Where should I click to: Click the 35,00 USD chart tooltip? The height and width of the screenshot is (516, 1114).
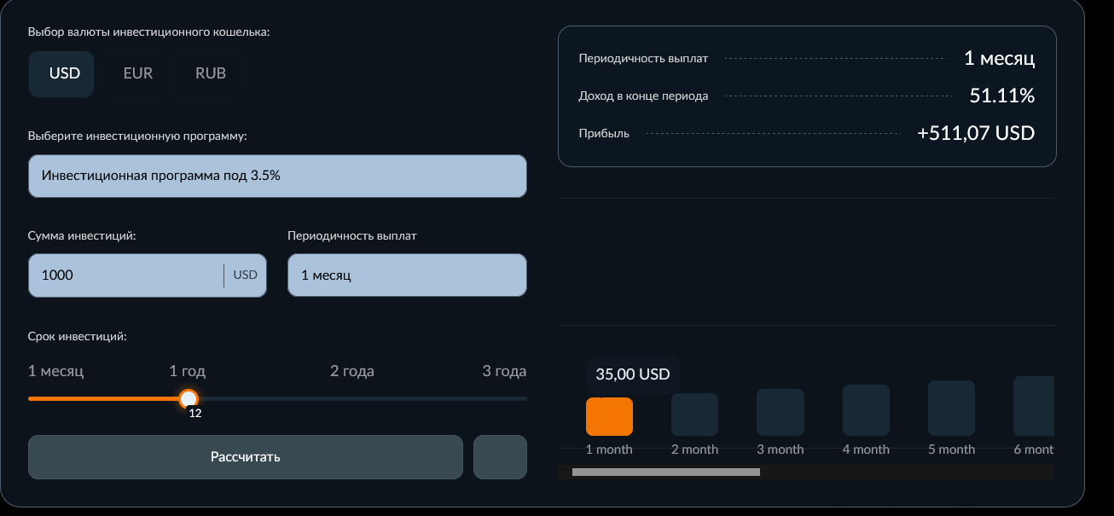[632, 374]
